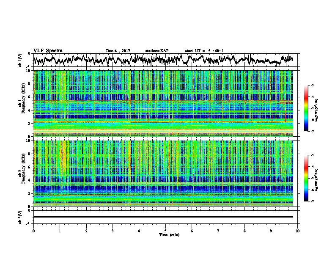This screenshot has width=335, height=259.
Task: Click the log(PSD) label beside ch.2 color bar
Action: (x=316, y=180)
